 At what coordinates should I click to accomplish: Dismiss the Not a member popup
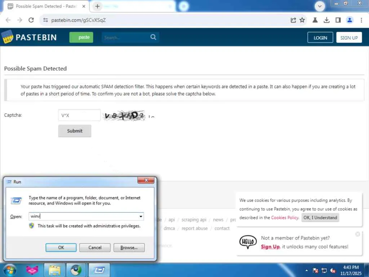pos(357,234)
